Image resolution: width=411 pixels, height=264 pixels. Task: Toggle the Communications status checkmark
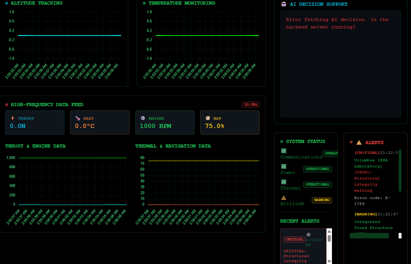pyautogui.click(x=284, y=151)
